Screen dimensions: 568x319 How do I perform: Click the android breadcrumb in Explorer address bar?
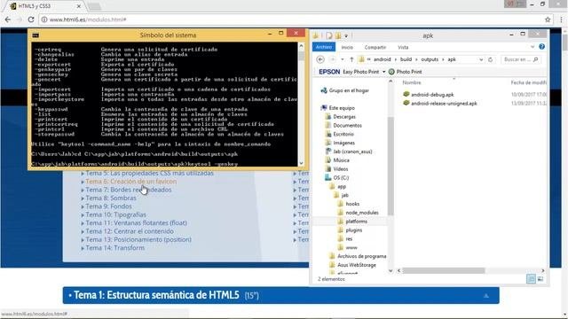(x=383, y=59)
